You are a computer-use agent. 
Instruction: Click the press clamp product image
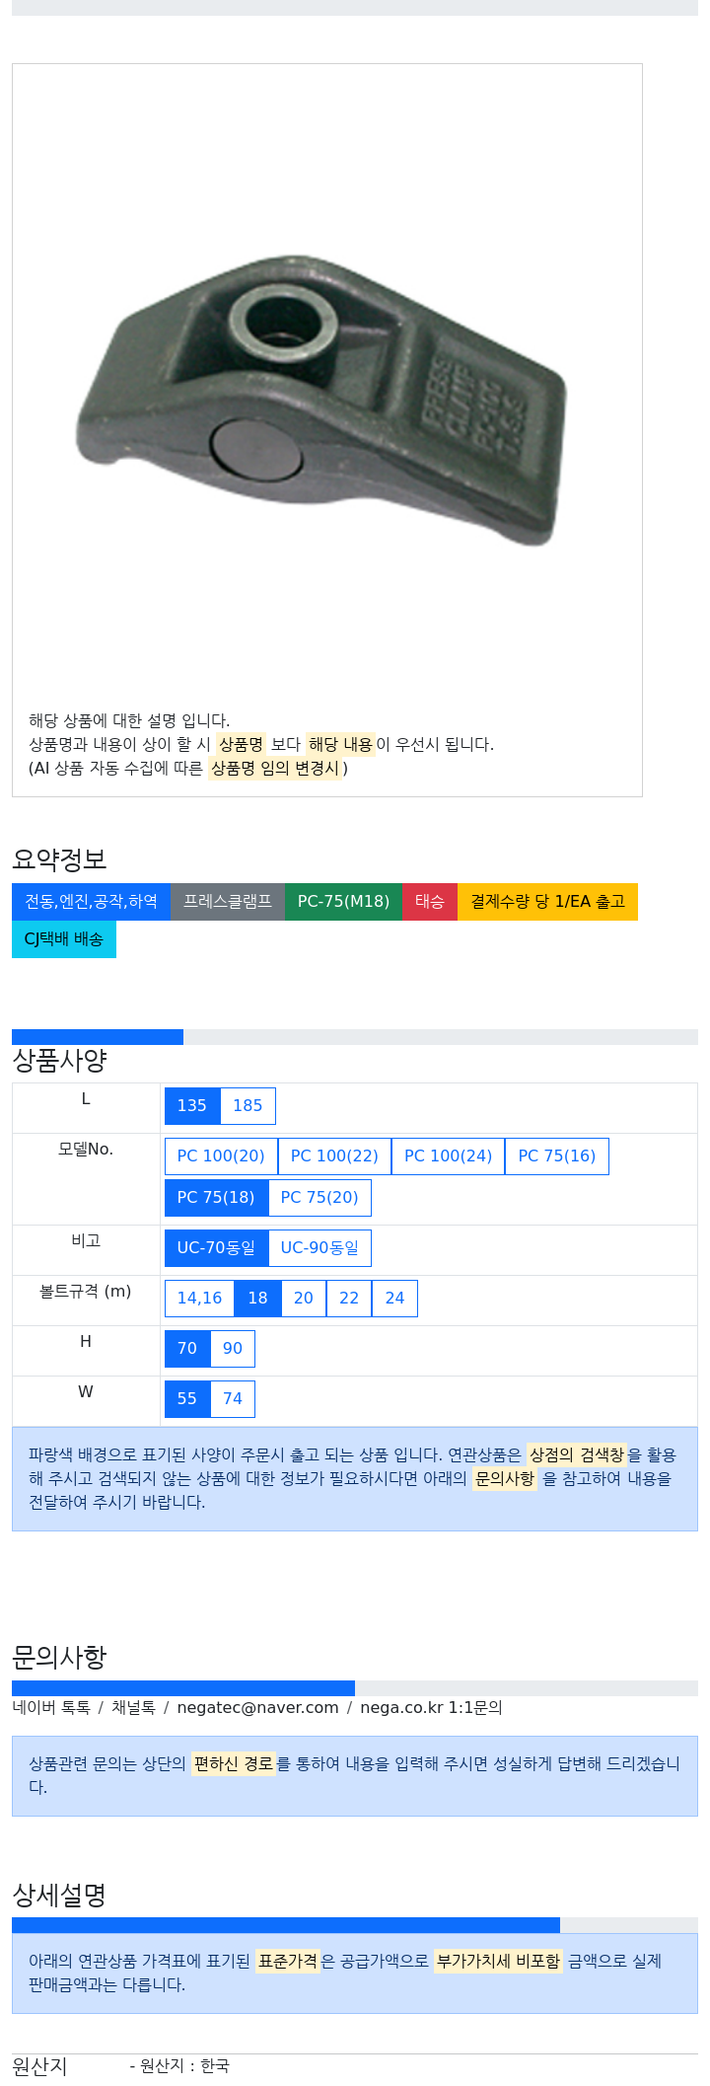[321, 399]
